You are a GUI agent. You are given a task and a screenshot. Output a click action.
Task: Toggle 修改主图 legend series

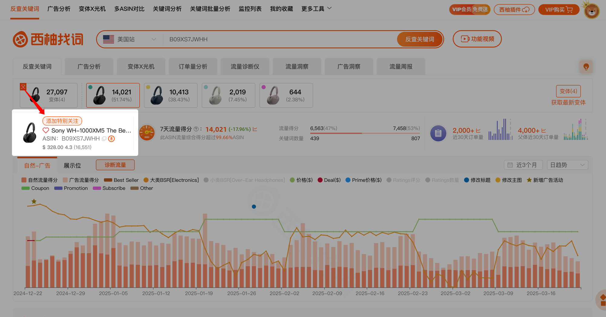[508, 180]
